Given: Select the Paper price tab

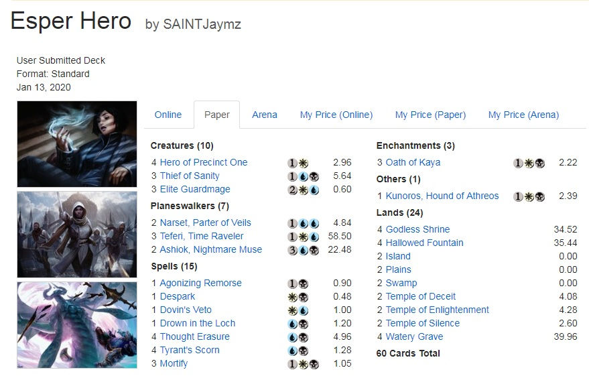Looking at the screenshot, I should (216, 115).
